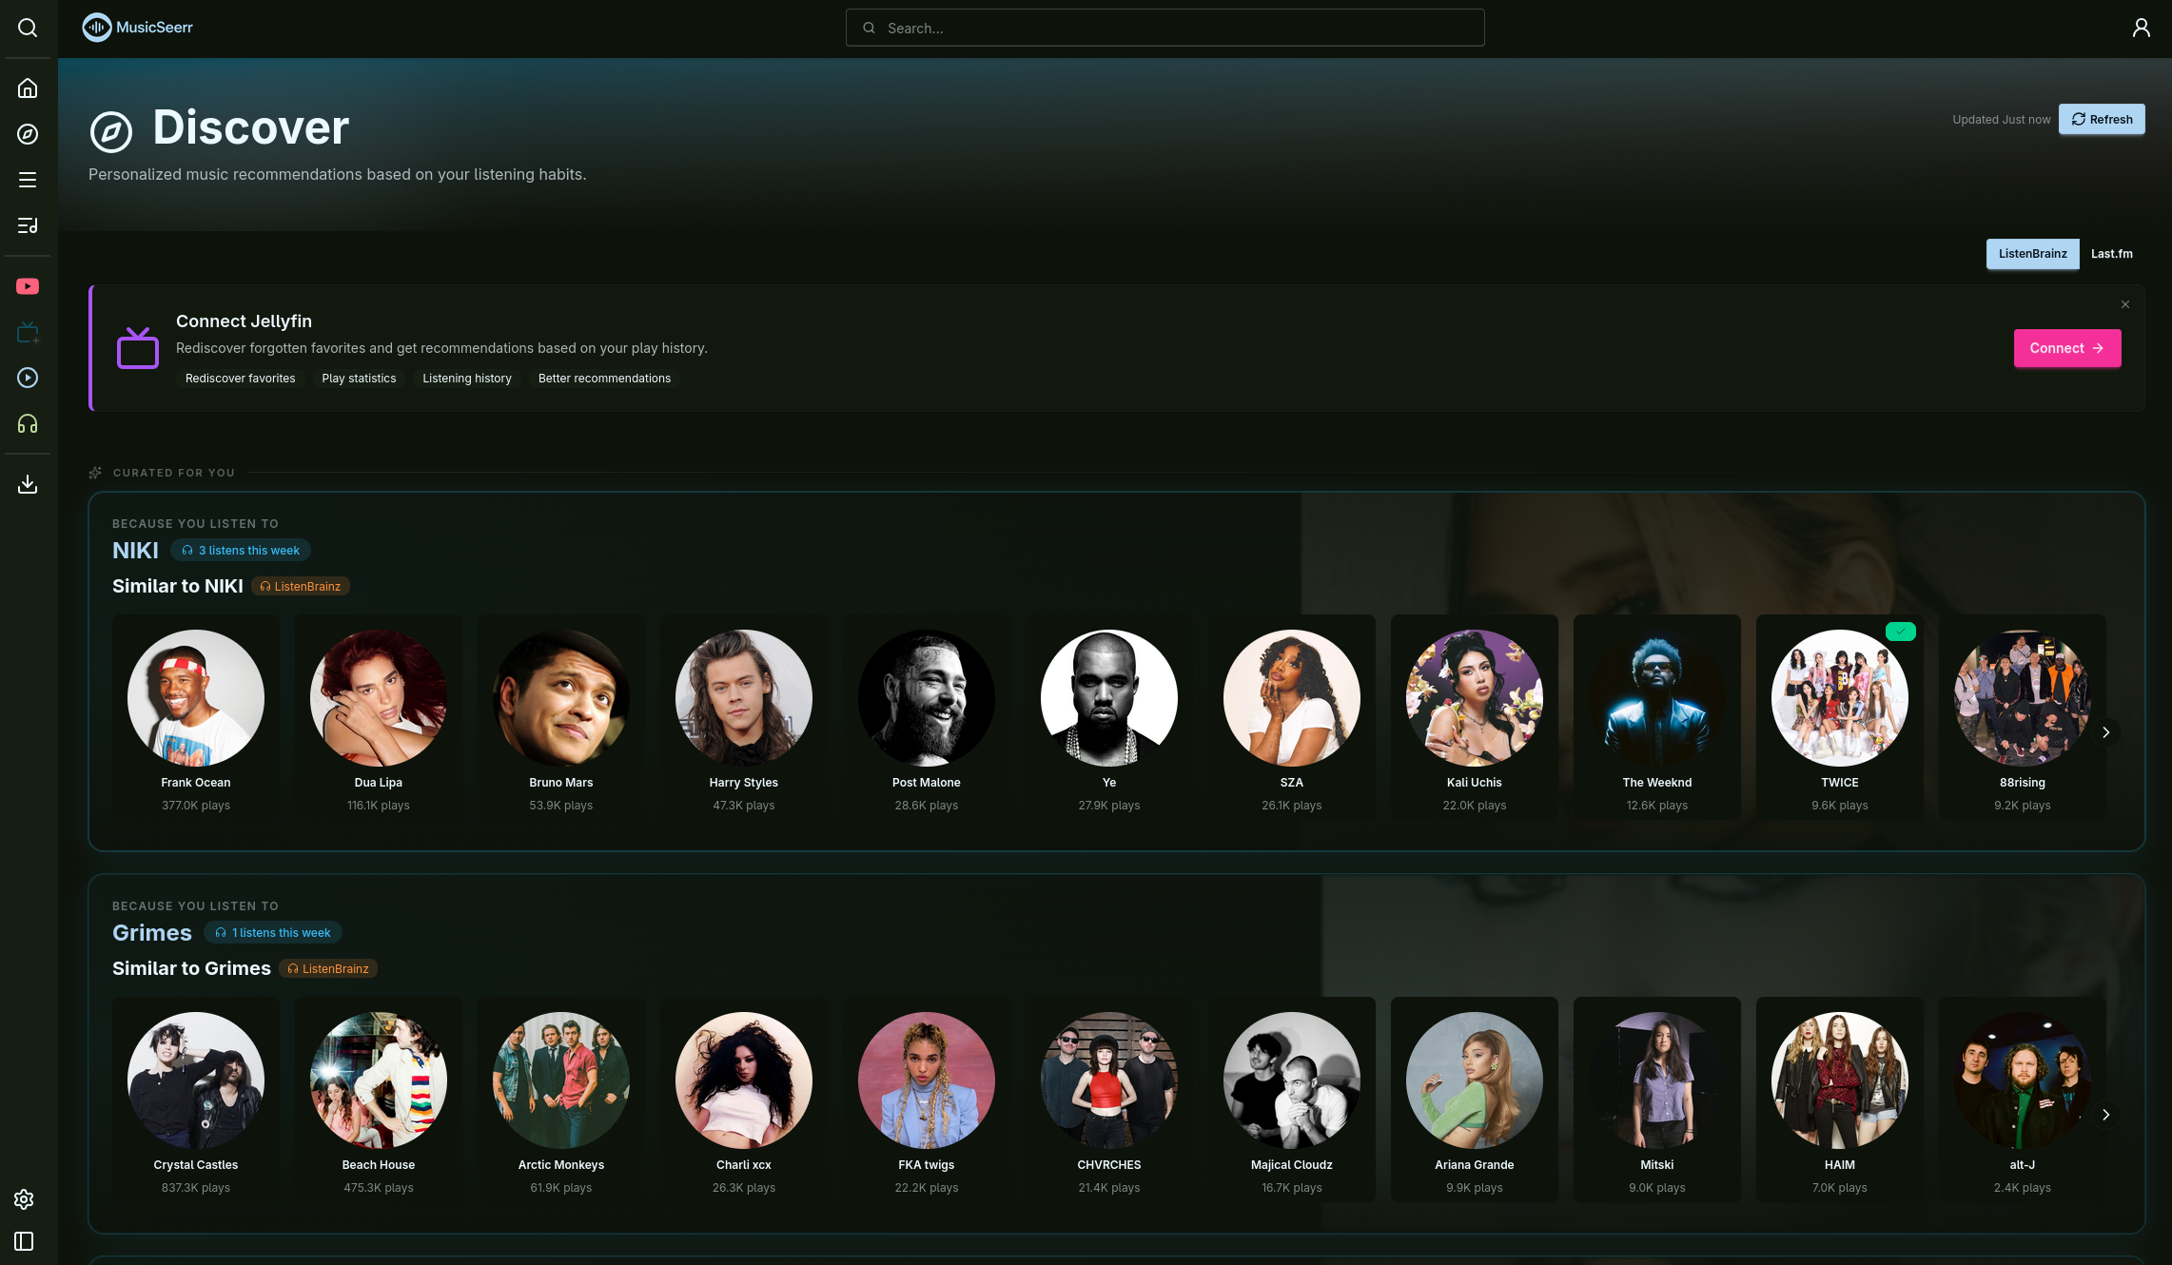Click the purple Jellyfin TV icon
This screenshot has width=2172, height=1265.
click(138, 347)
